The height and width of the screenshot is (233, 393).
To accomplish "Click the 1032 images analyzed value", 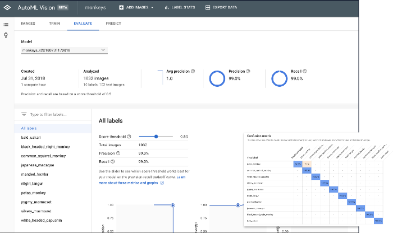I will pyautogui.click(x=96, y=78).
